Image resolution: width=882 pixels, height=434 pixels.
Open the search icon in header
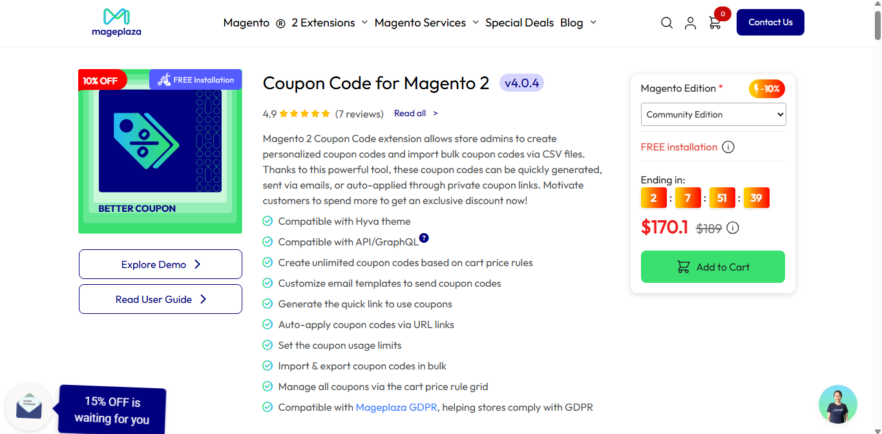click(667, 23)
